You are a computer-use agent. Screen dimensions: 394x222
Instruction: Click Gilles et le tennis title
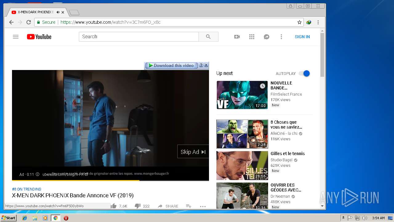(287, 154)
